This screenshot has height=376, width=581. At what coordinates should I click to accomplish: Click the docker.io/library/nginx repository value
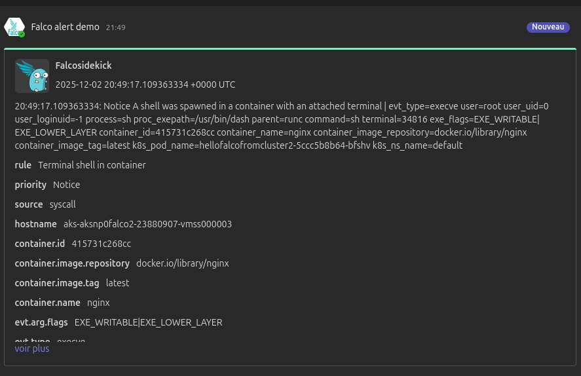tap(182, 263)
